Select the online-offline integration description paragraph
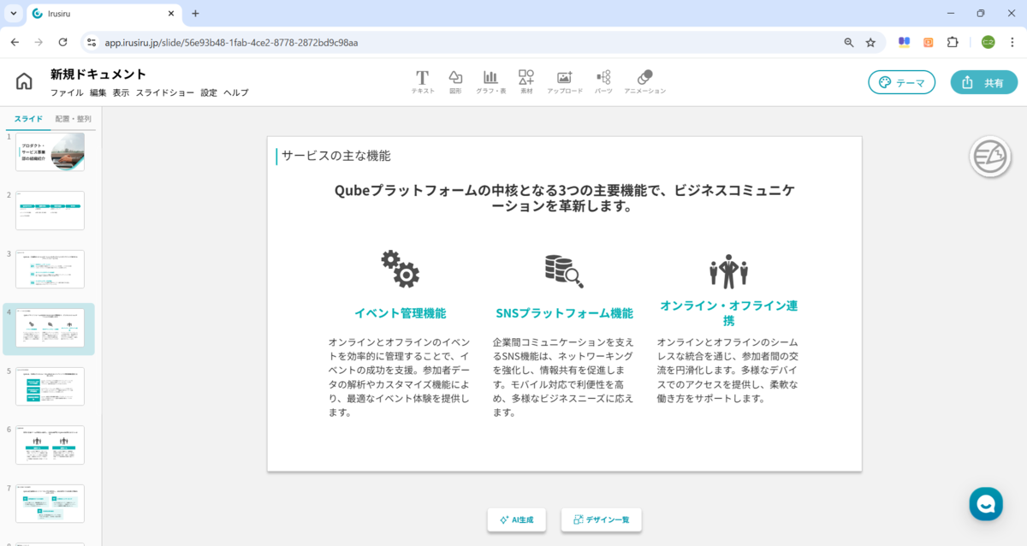The height and width of the screenshot is (546, 1027). 728,370
